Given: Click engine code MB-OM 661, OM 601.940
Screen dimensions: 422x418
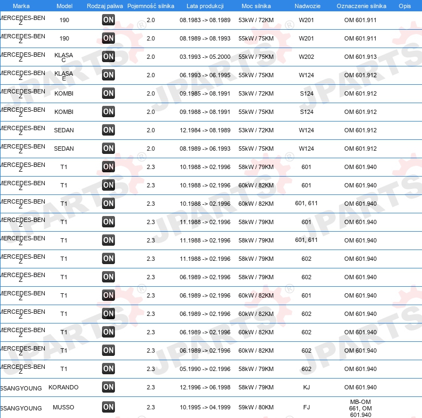Looking at the screenshot, I should coord(360,408).
